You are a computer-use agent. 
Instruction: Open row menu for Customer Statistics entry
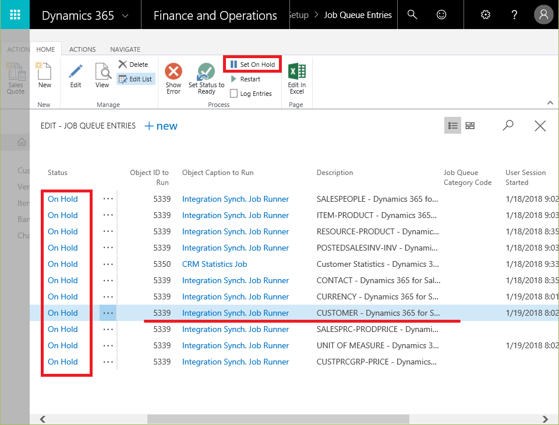click(108, 264)
